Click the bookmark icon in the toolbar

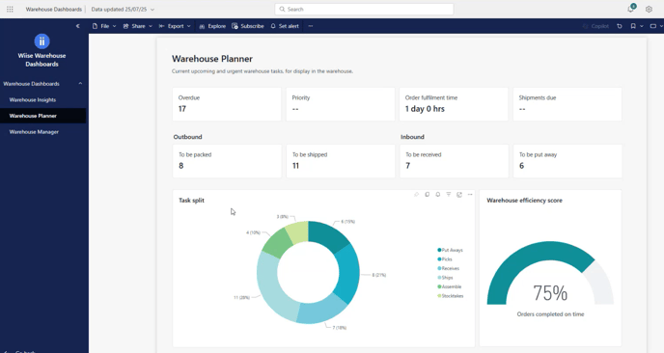point(633,26)
